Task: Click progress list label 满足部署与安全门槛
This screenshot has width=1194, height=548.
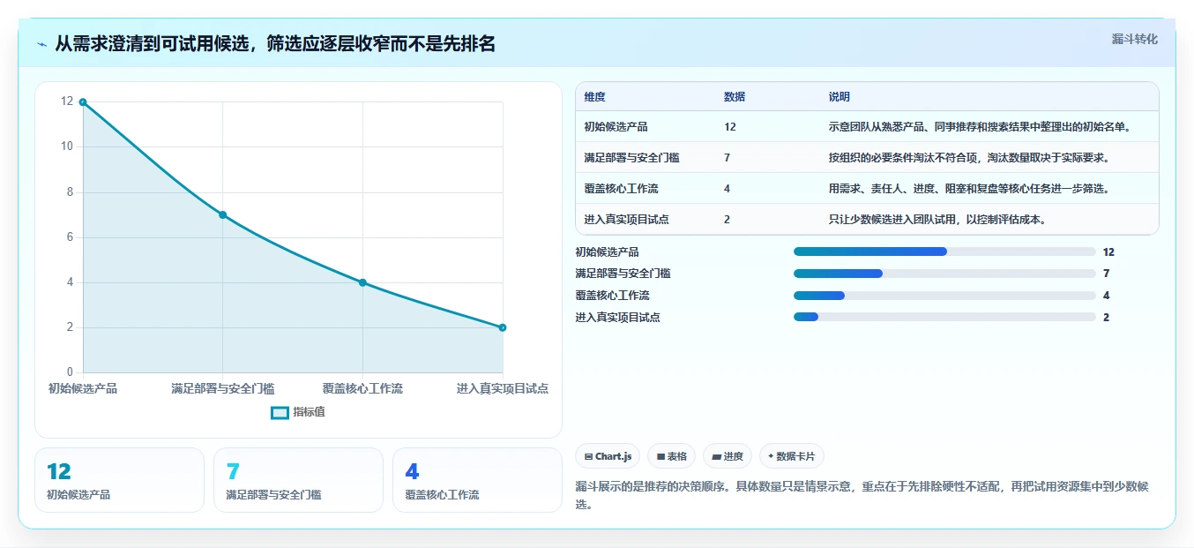Action: 623,274
